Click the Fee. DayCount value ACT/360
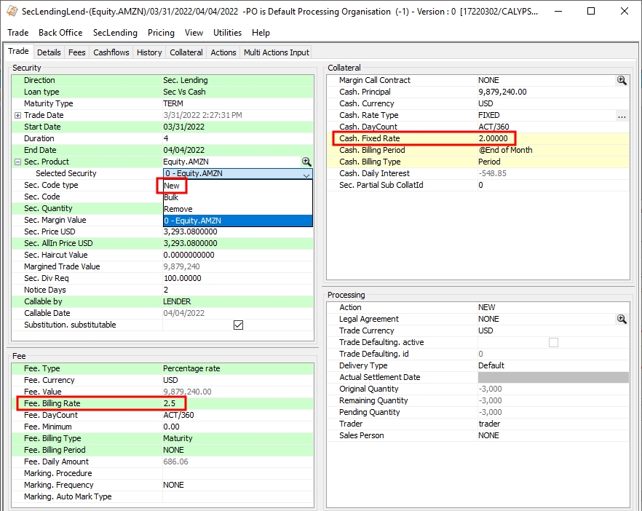The width and height of the screenshot is (642, 511). point(178,415)
